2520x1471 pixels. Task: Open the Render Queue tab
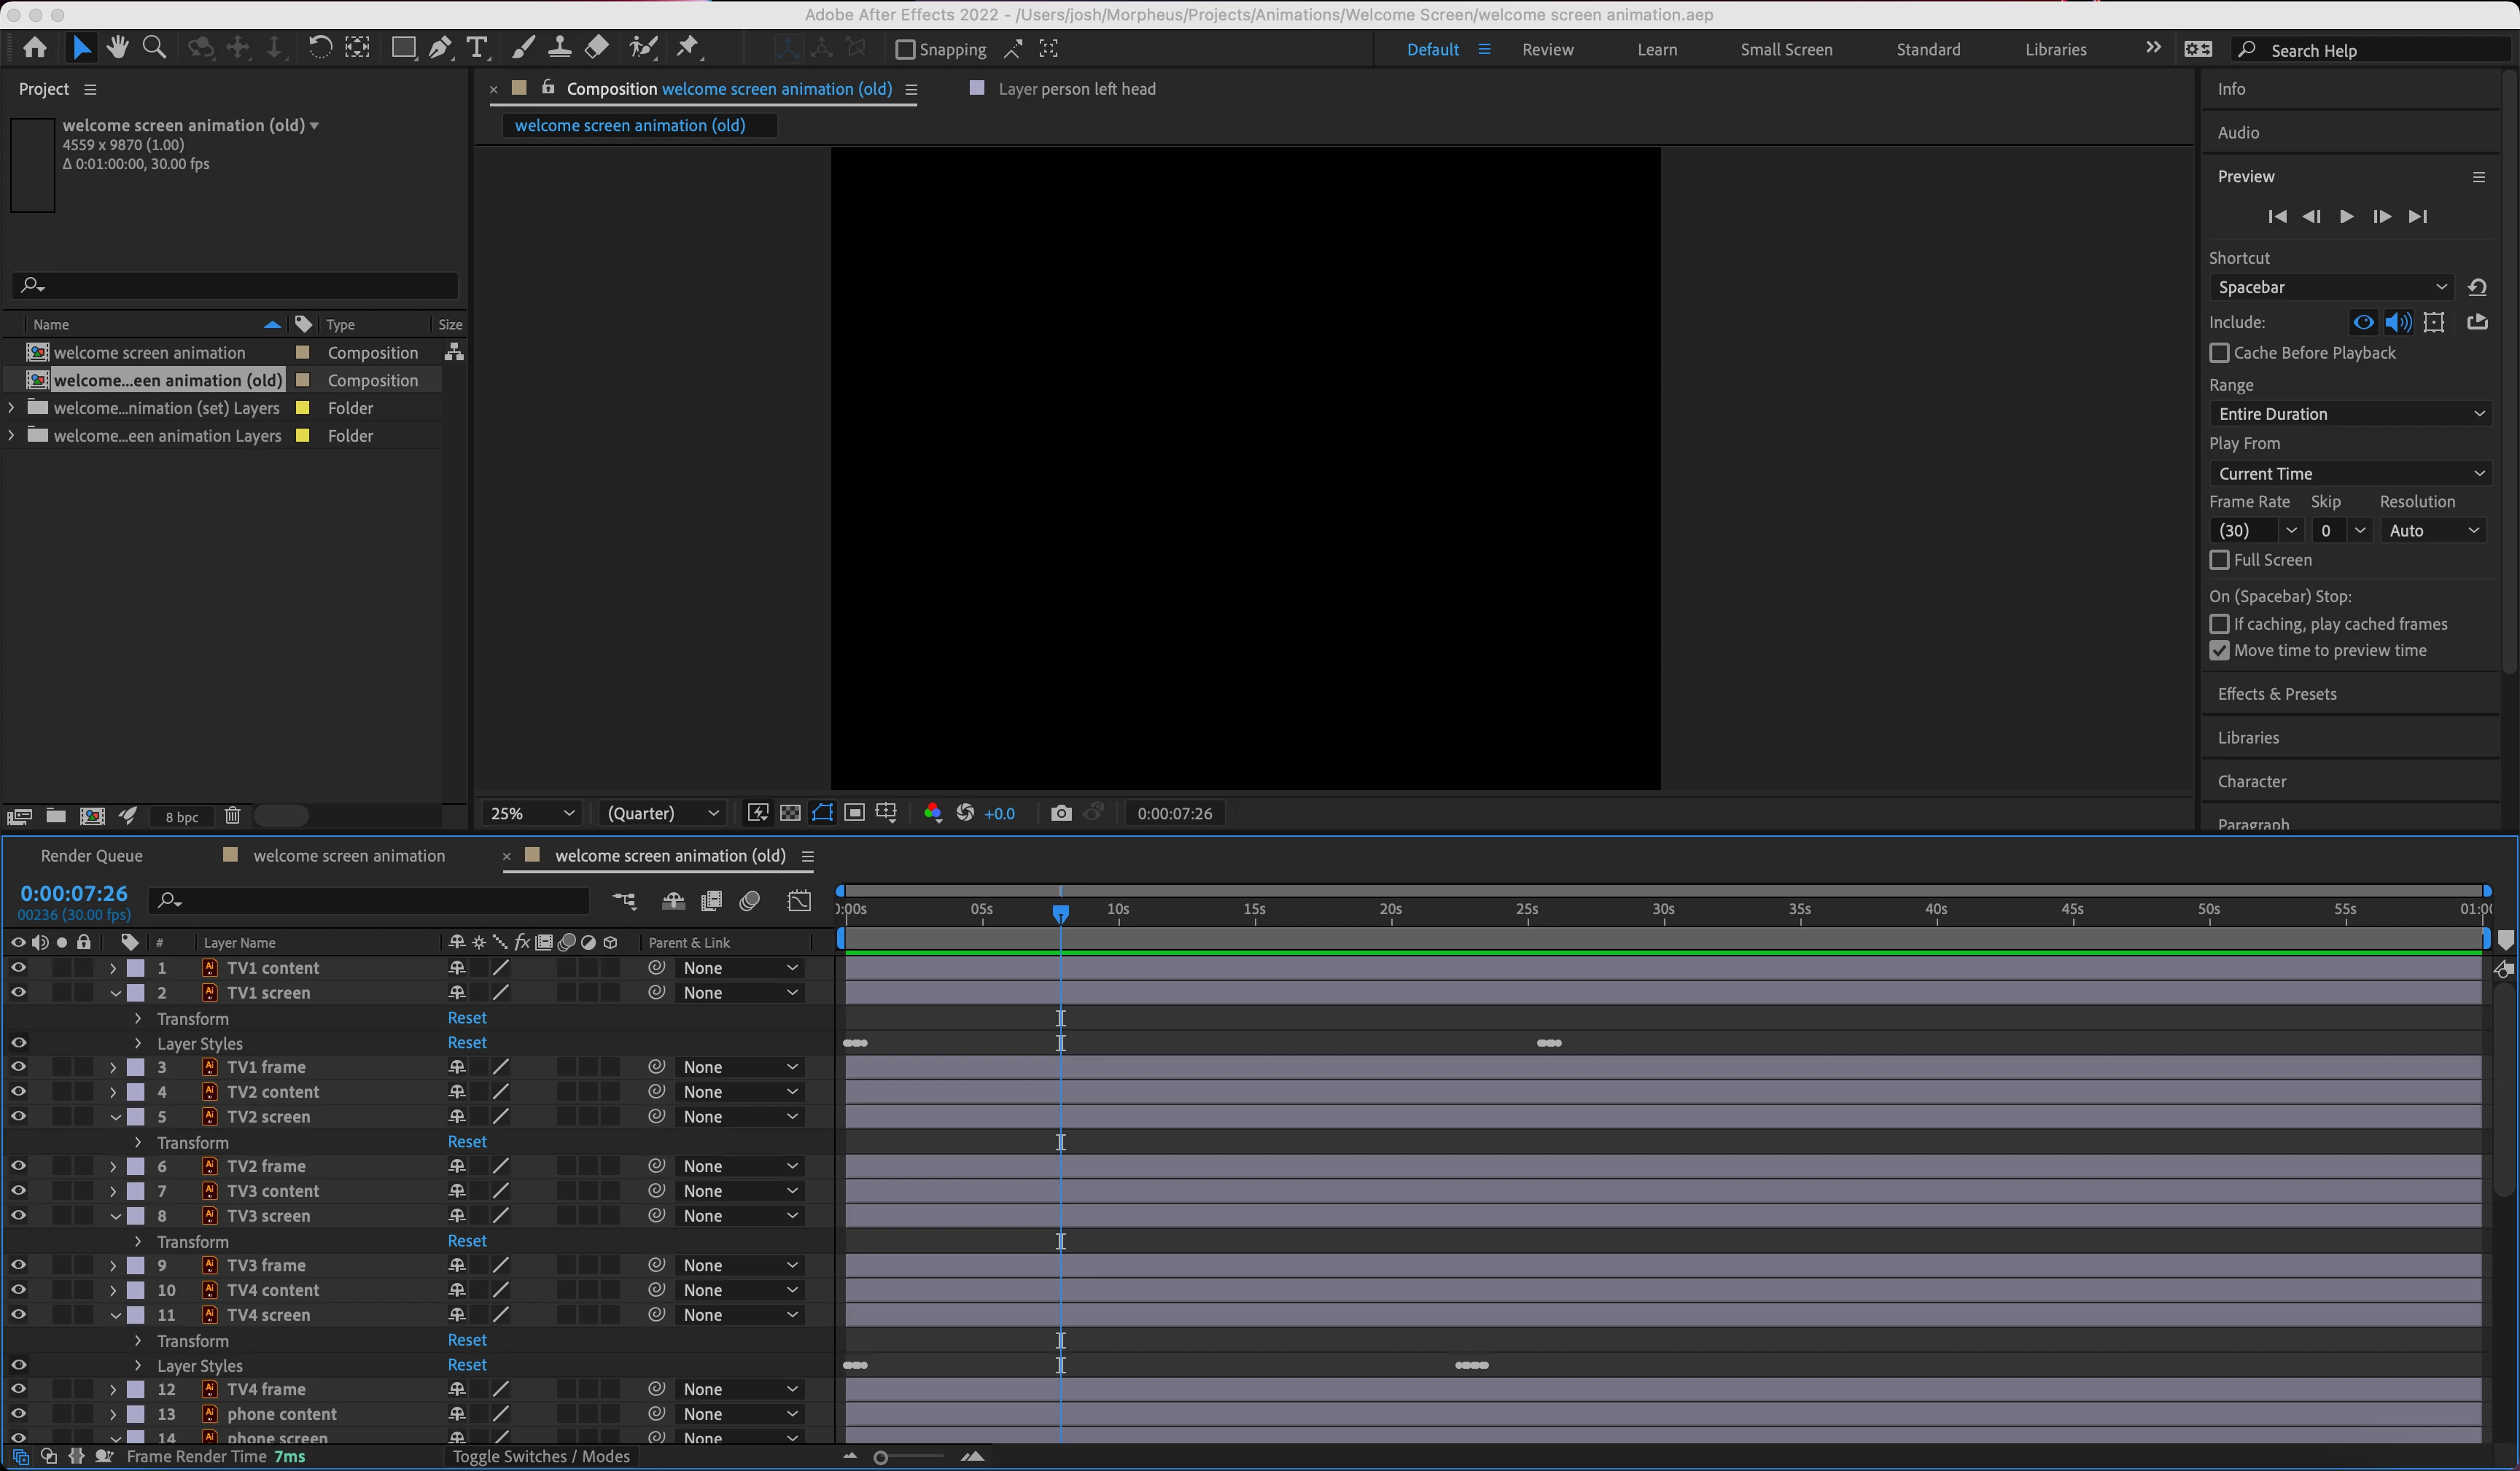(91, 856)
